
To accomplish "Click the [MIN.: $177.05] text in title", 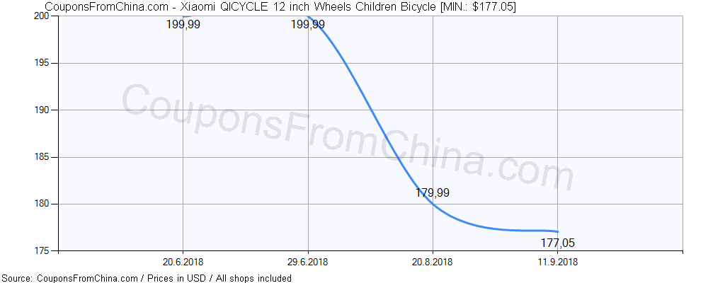I will tap(470, 6).
